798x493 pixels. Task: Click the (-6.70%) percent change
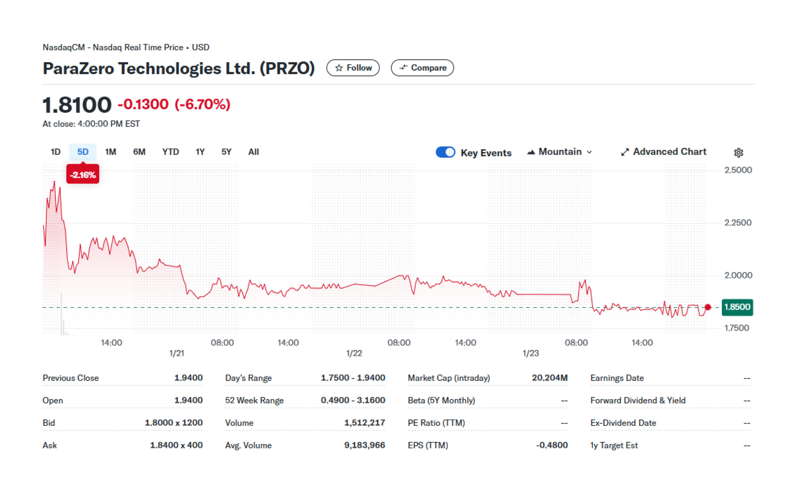(x=203, y=104)
